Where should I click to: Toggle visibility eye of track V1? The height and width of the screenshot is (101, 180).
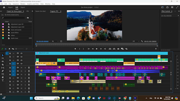point(21,64)
